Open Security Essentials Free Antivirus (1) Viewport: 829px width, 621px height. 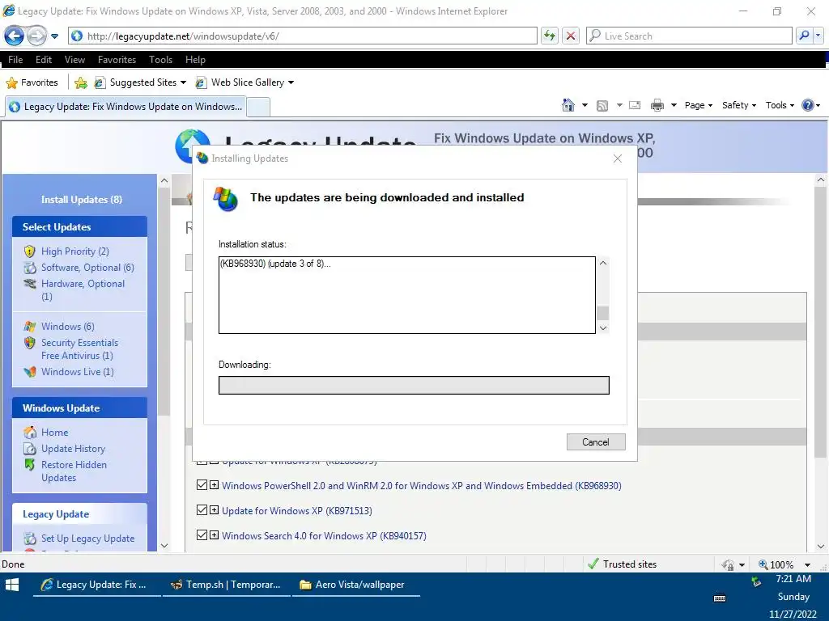coord(79,349)
